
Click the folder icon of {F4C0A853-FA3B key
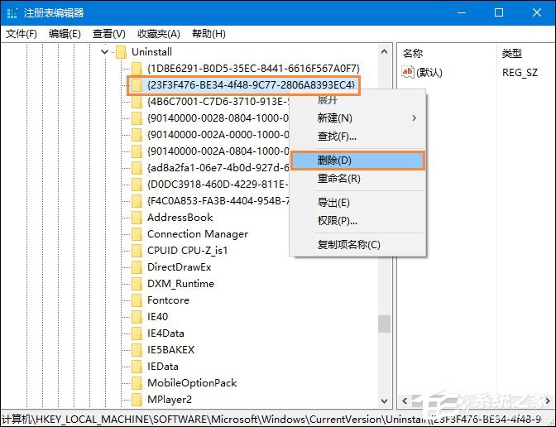coord(137,201)
